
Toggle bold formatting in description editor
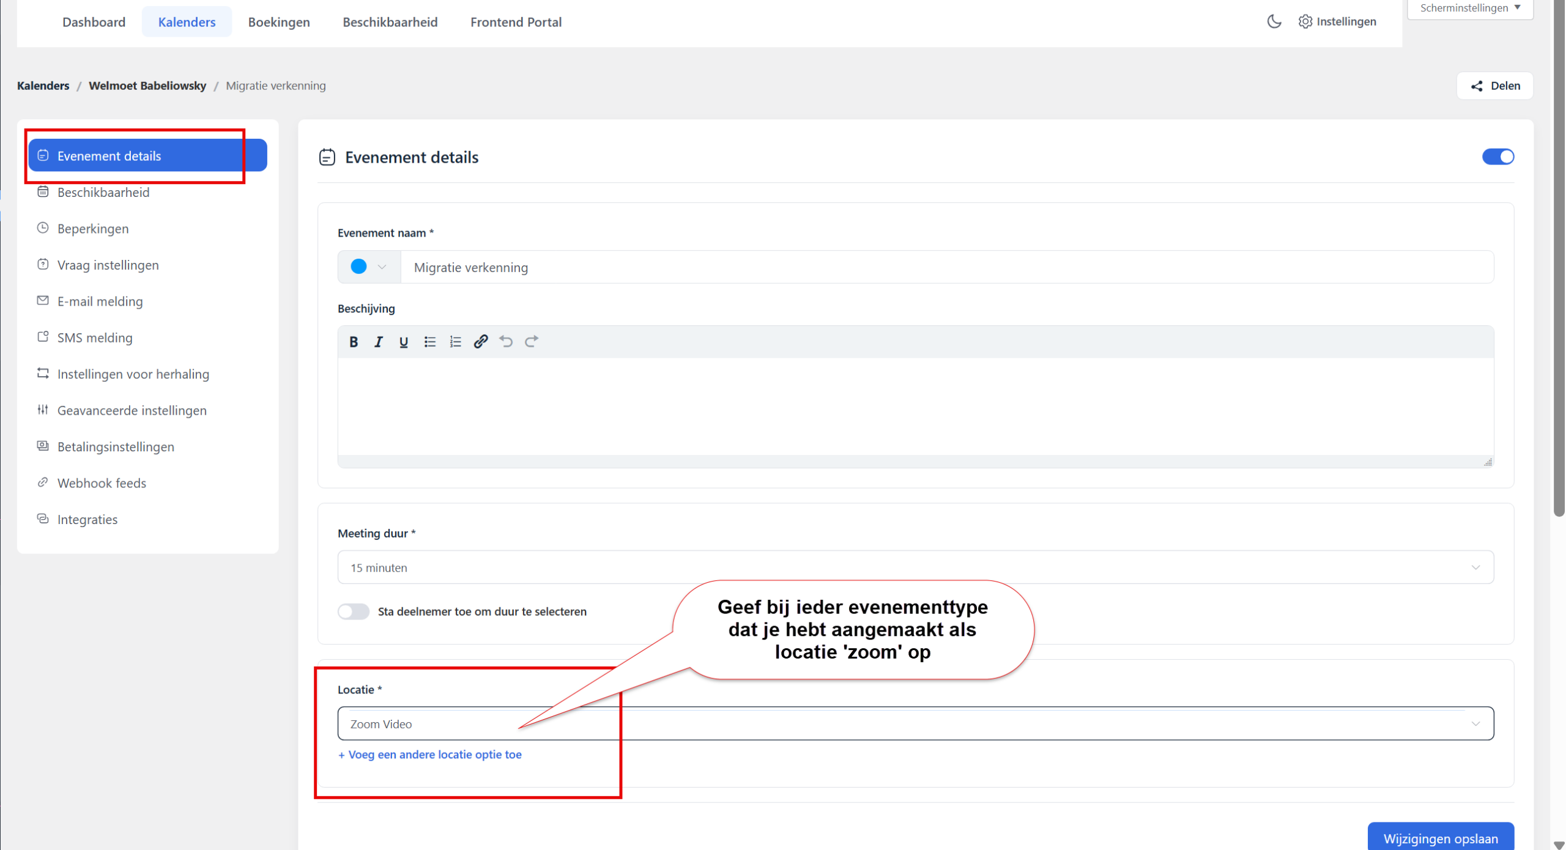point(354,342)
